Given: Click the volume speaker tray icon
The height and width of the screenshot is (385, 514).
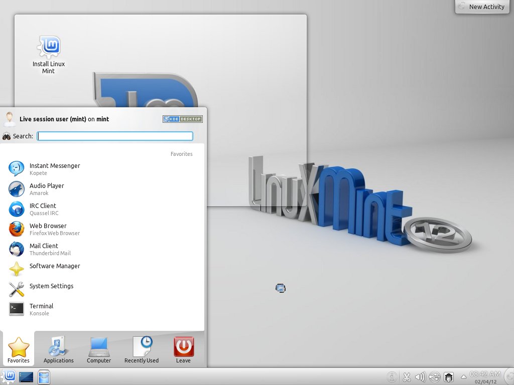Looking at the screenshot, I should point(420,377).
